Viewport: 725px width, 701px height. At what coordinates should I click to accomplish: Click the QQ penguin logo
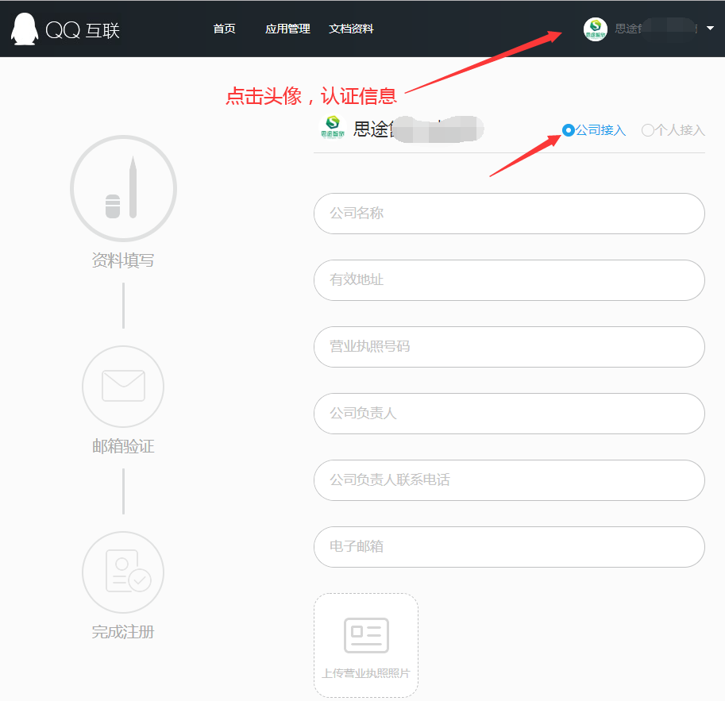pos(25,29)
